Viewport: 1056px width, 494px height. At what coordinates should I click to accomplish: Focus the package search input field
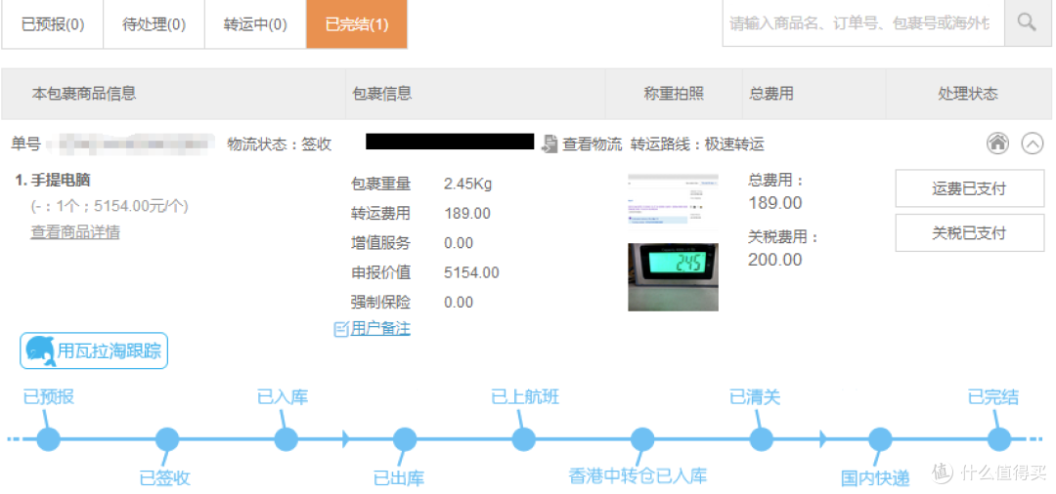point(863,22)
